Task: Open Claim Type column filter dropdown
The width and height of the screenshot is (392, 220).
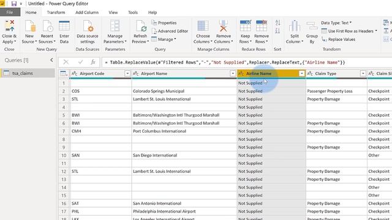Action: (x=363, y=73)
